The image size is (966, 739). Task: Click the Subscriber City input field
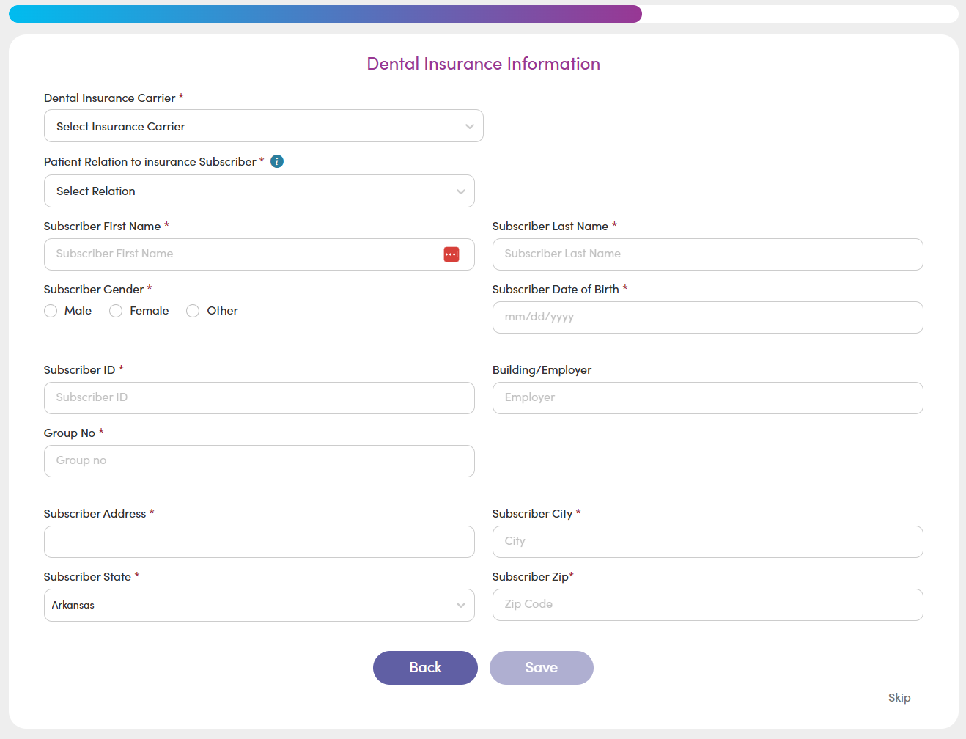[x=708, y=542]
